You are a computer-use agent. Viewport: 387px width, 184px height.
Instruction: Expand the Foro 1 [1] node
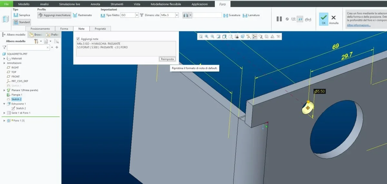tap(4, 121)
